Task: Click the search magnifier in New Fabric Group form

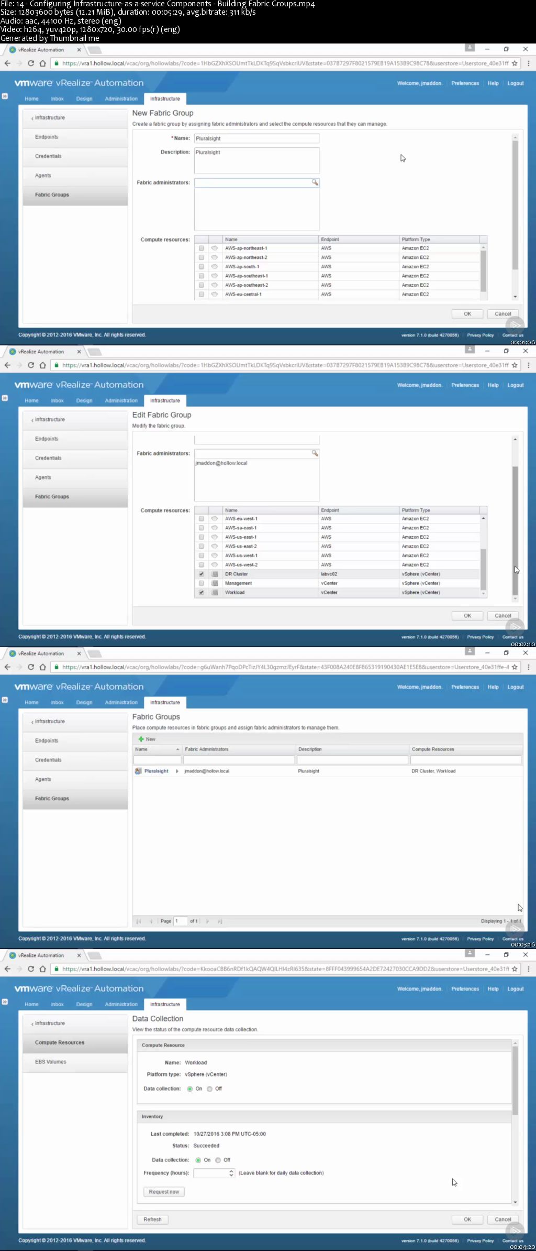Action: (x=315, y=182)
